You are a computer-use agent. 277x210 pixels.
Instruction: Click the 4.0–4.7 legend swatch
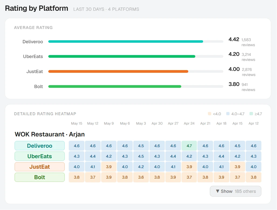coord(228,114)
